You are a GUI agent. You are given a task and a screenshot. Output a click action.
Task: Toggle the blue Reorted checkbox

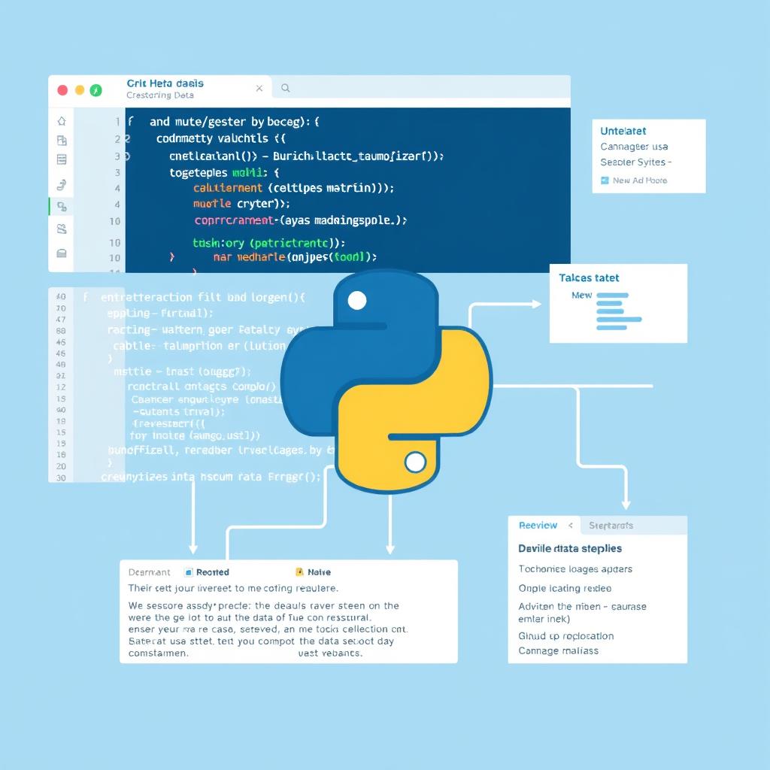pyautogui.click(x=189, y=572)
